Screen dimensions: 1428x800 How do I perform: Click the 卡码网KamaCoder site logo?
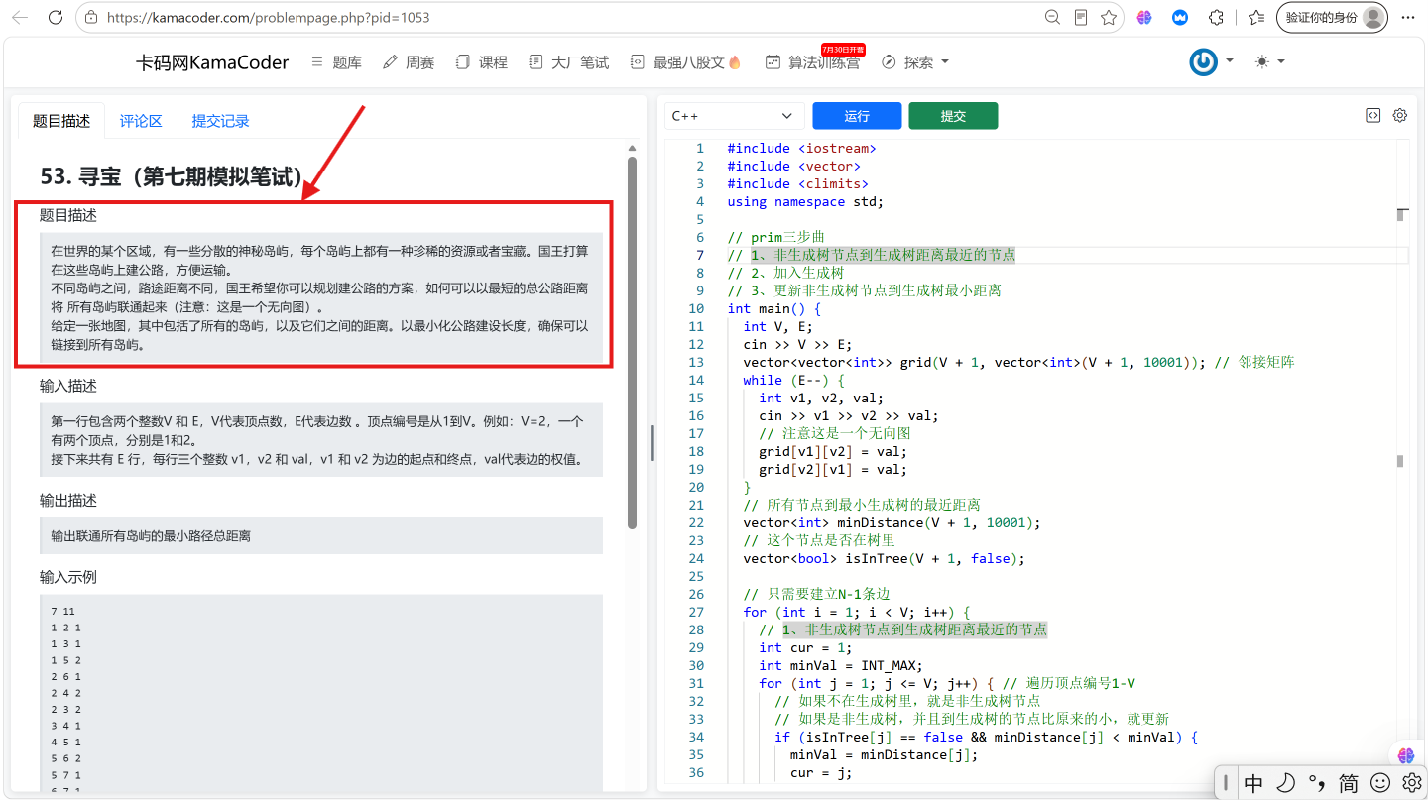(x=212, y=62)
